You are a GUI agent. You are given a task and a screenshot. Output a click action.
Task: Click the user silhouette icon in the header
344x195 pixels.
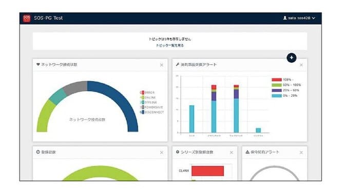pyautogui.click(x=285, y=18)
